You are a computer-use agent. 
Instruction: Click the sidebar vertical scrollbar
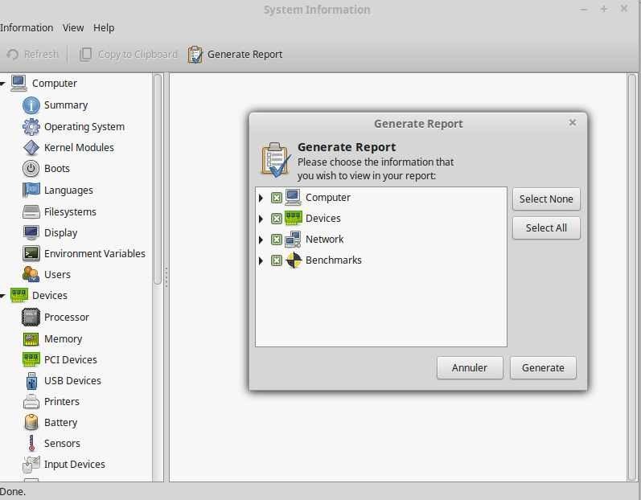158,177
